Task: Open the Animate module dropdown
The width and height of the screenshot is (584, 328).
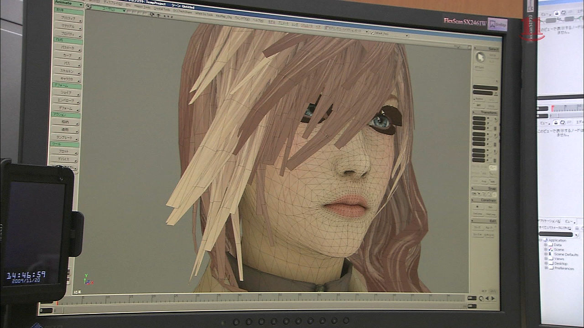Action: point(68,3)
